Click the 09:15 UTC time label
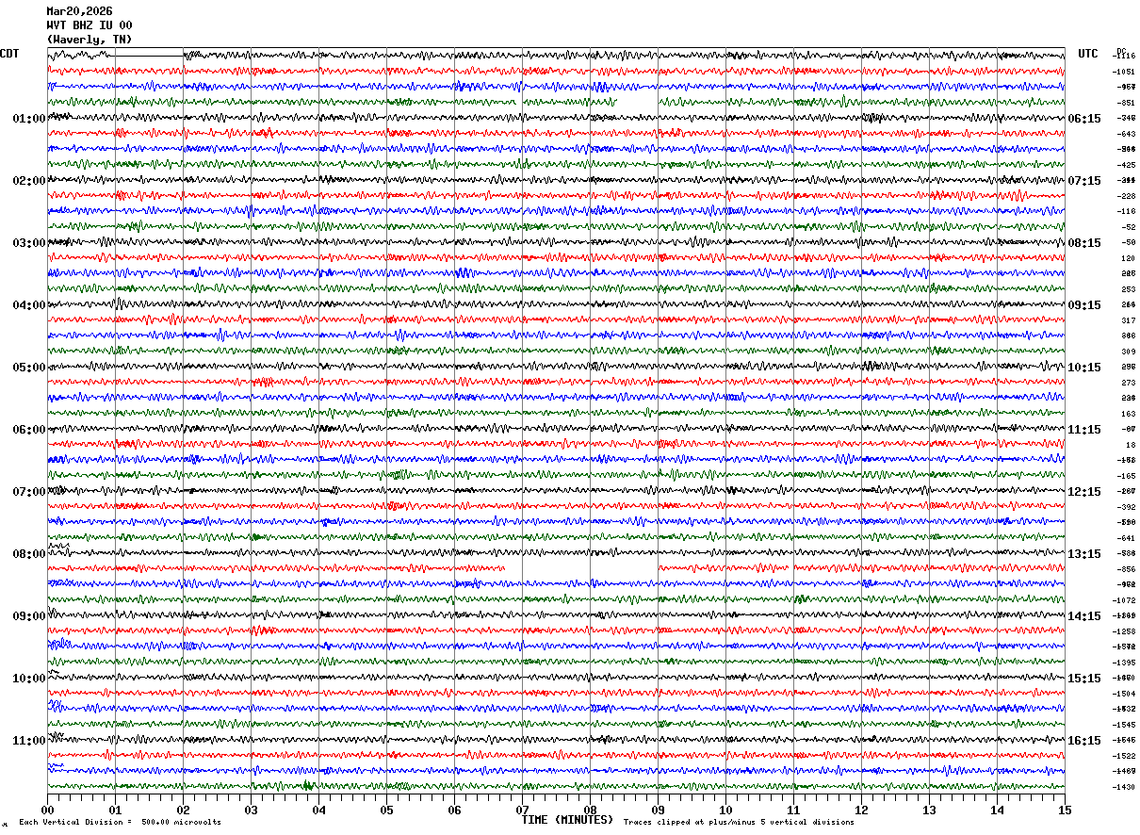1140x835 pixels. [x=1084, y=305]
